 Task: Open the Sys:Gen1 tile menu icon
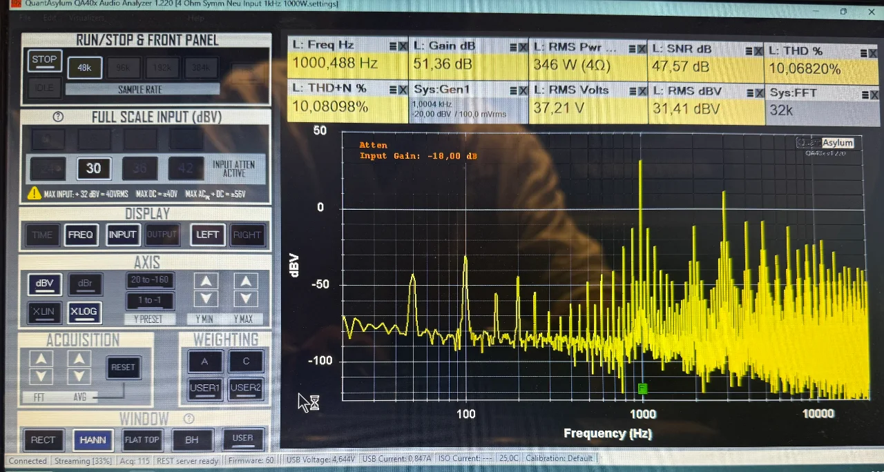(x=513, y=90)
